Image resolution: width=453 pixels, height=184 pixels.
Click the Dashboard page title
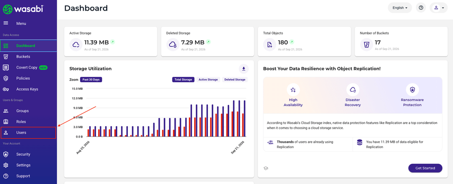86,8
